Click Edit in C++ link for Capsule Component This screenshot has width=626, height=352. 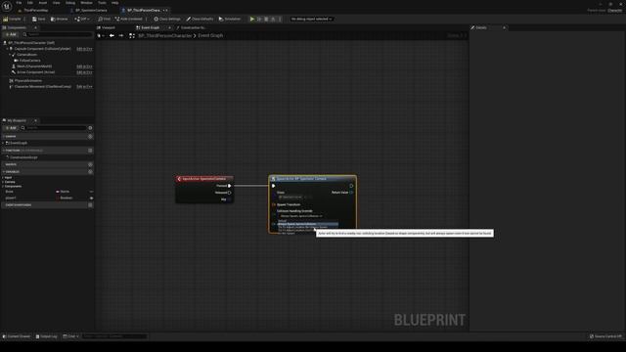[84, 49]
